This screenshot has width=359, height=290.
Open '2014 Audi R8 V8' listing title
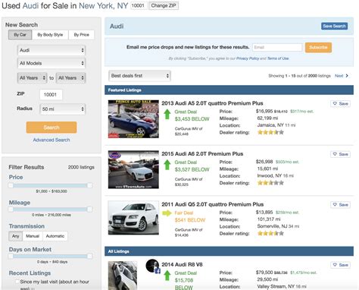[182, 264]
